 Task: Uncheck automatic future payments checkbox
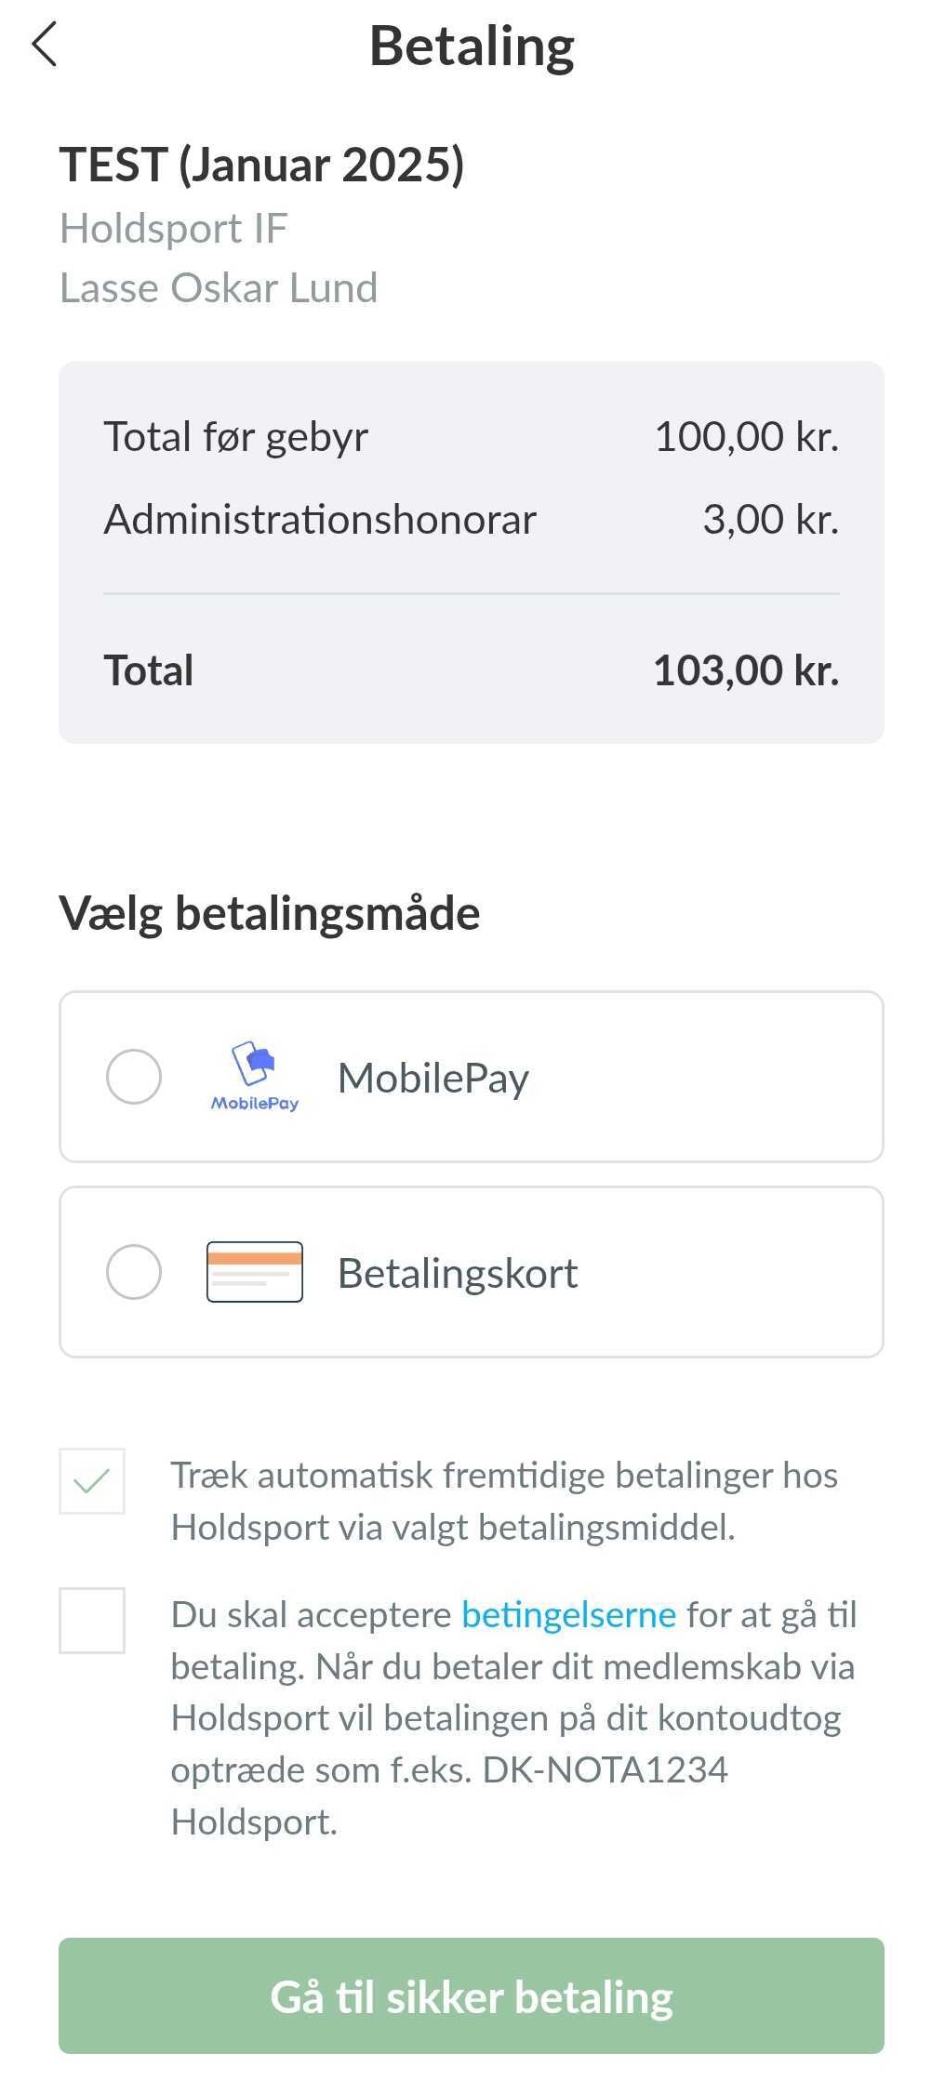tap(92, 1481)
